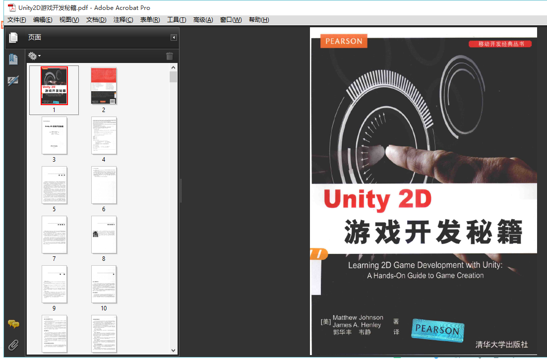Screen dimensions: 547x359
Task: Open the 帮助(H) menu
Action: (259, 20)
